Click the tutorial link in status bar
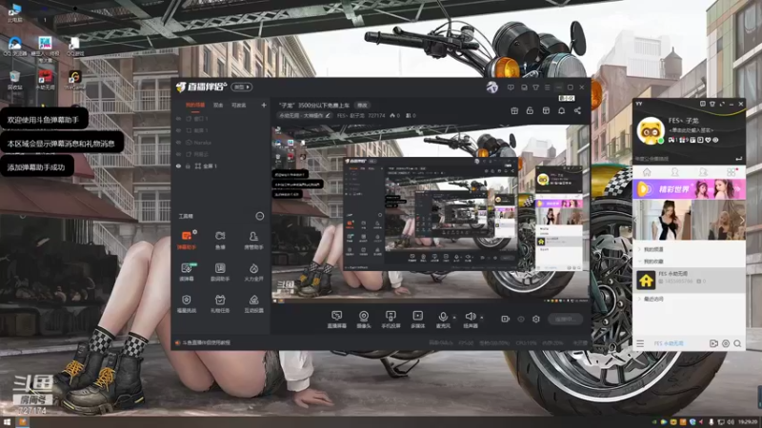The height and width of the screenshot is (428, 762). click(x=207, y=342)
